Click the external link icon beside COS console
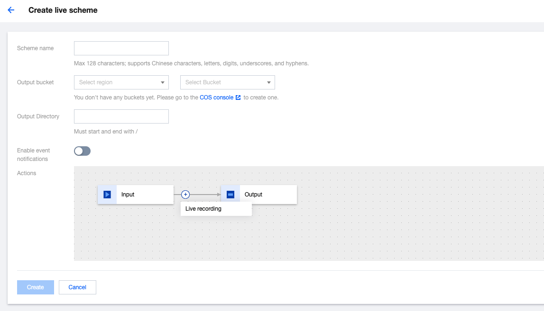 tap(238, 98)
